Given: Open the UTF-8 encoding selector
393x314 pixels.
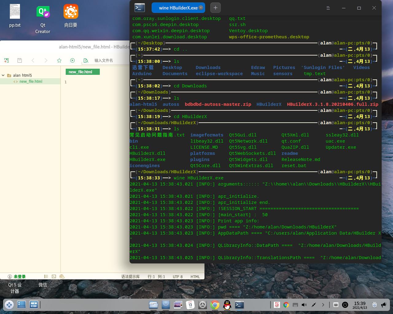Looking at the screenshot, I should coord(177,277).
